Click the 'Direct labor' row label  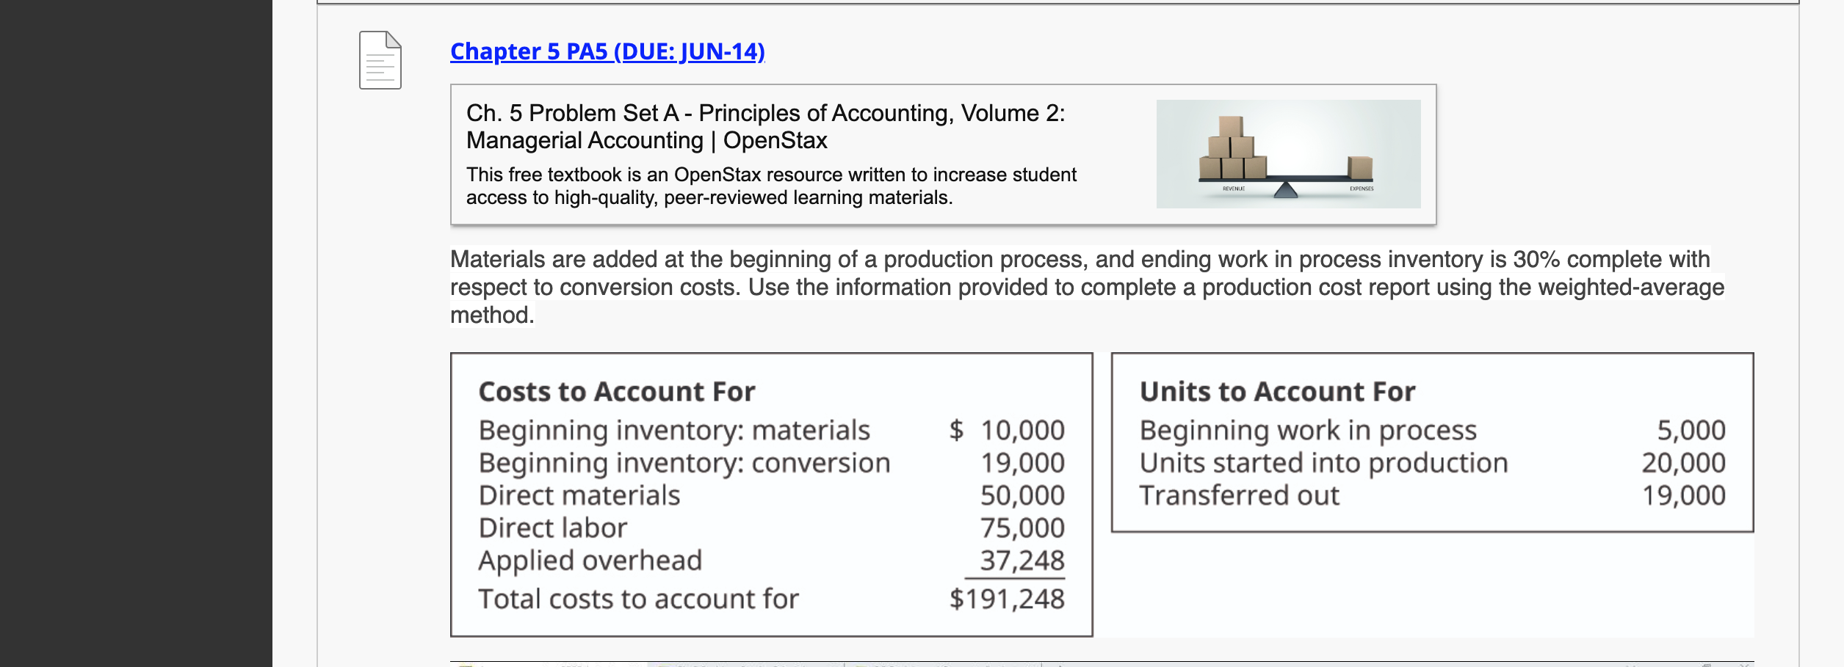(552, 528)
